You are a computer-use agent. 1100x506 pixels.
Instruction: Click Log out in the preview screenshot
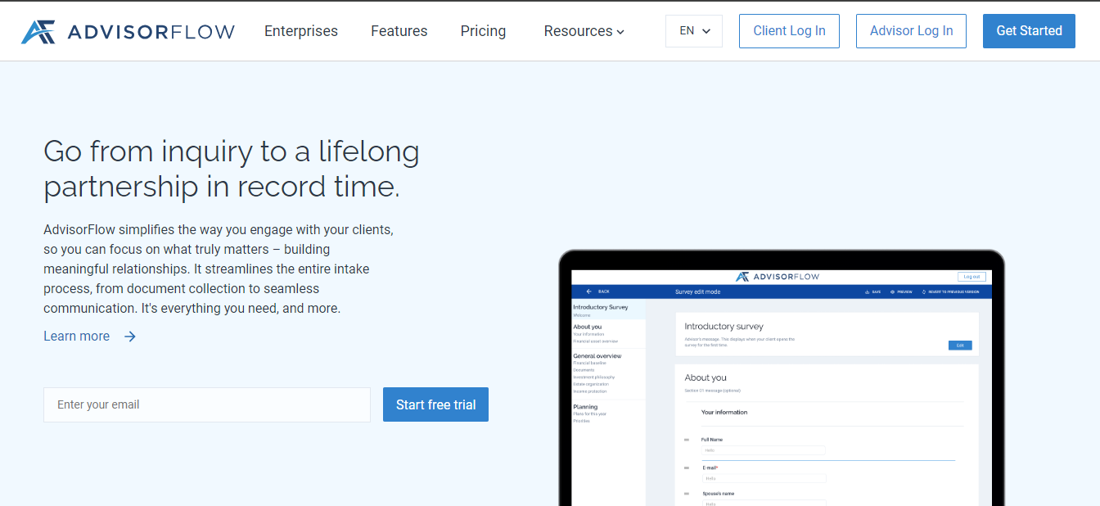(972, 277)
